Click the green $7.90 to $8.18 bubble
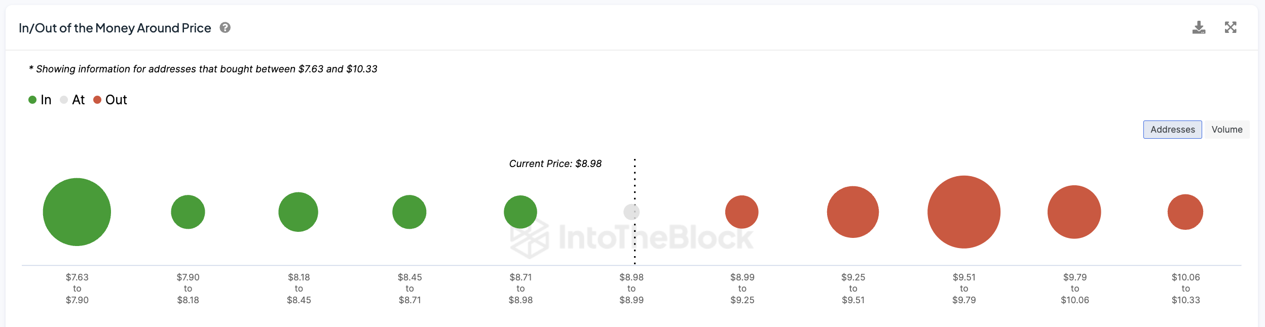1265x327 pixels. (x=188, y=212)
